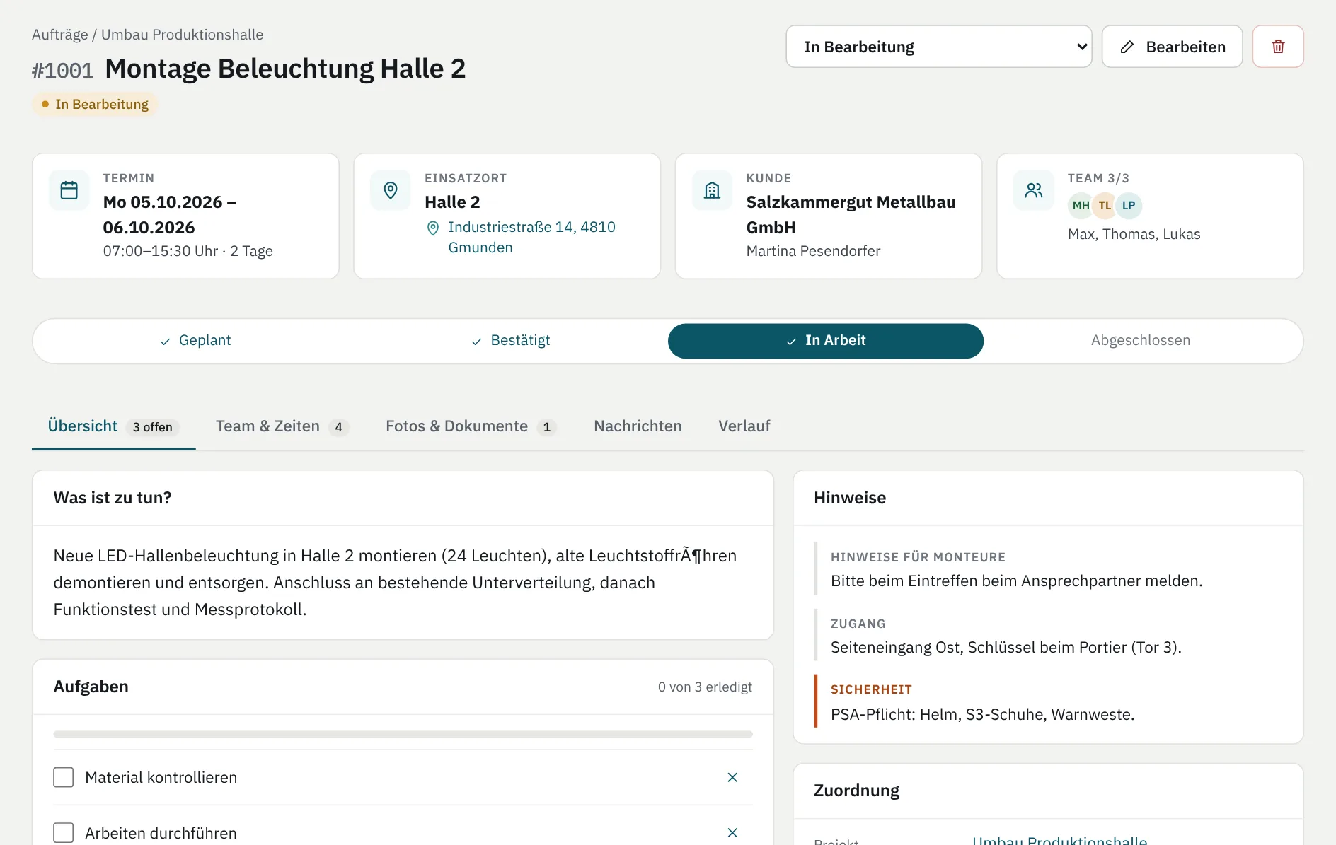Open the Nachrichten tab
Screen dimensions: 1336x845
638,426
